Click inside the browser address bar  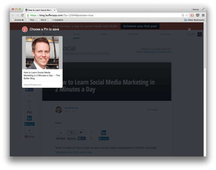81,14
